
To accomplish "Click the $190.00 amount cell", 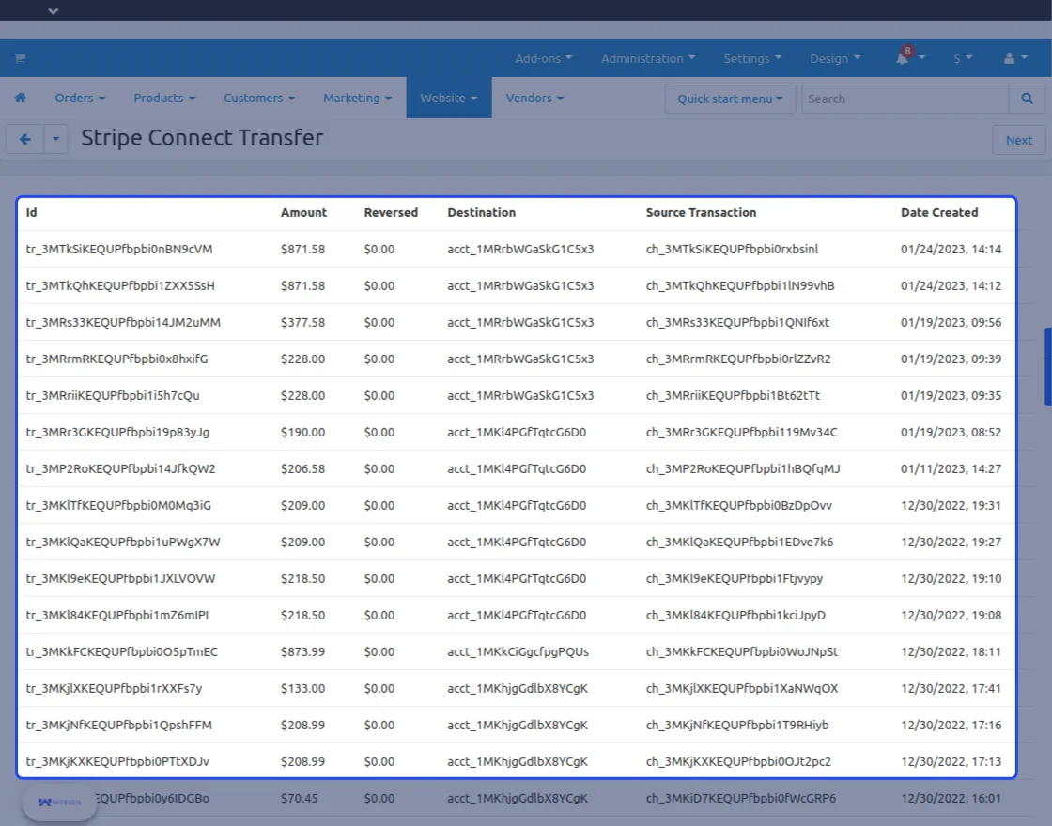I will [302, 433].
